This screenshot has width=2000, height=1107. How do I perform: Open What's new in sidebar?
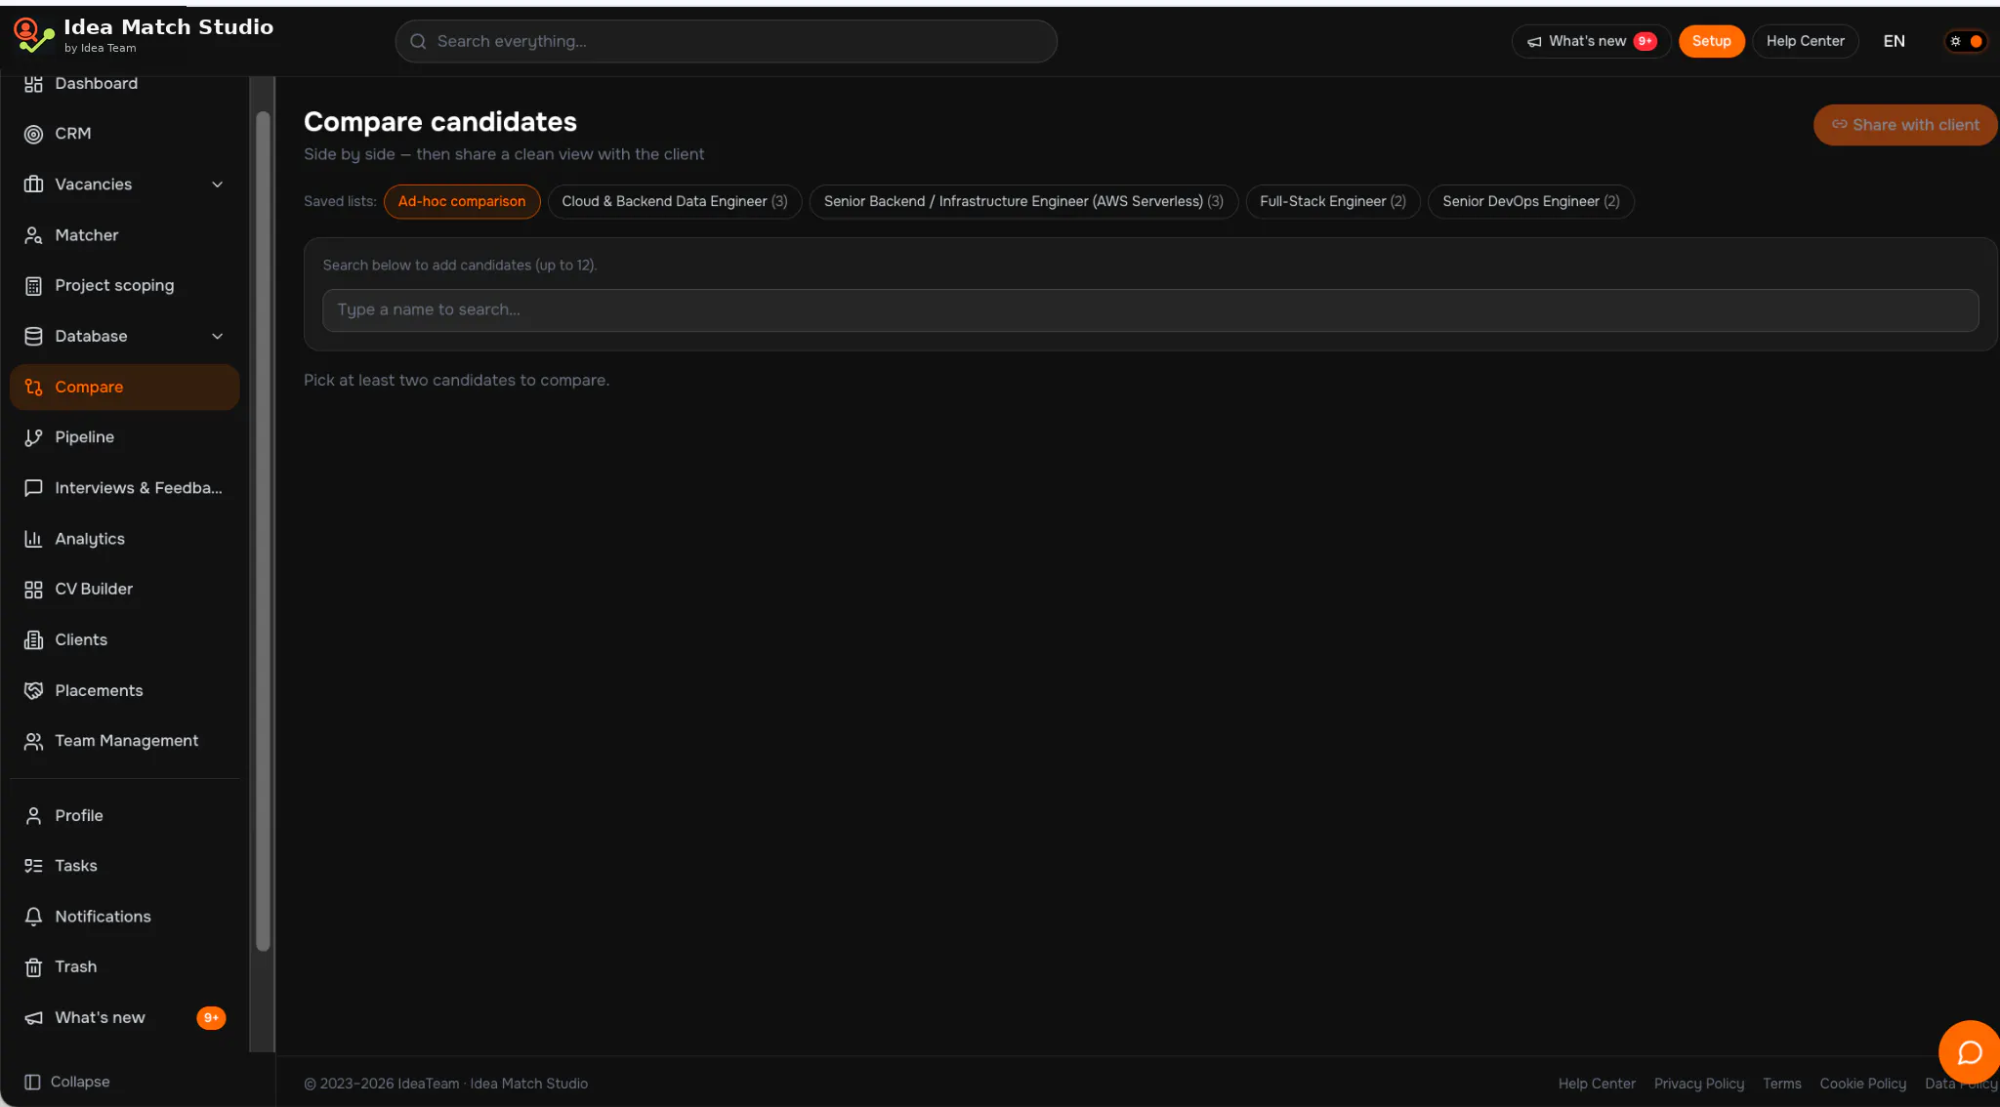(x=125, y=1018)
